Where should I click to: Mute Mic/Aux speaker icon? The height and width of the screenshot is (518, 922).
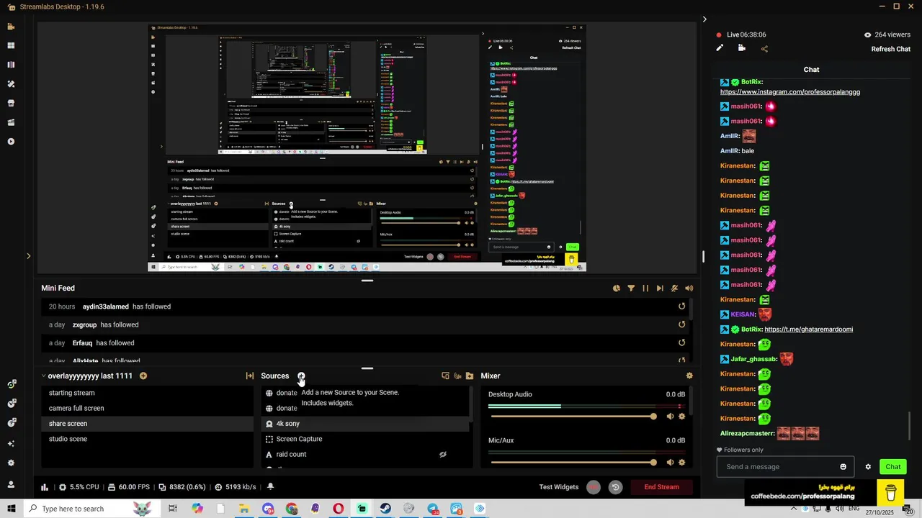pos(670,463)
